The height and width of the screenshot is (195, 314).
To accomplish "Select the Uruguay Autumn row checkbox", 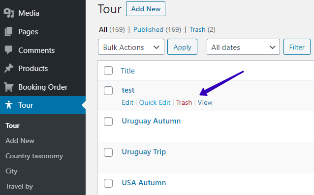I will point(108,122).
